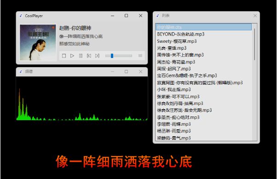Screen dimensions: 277x179
Task: Select 李翊君-雨蝶.mp3 in playlist
Action: tap(204, 124)
